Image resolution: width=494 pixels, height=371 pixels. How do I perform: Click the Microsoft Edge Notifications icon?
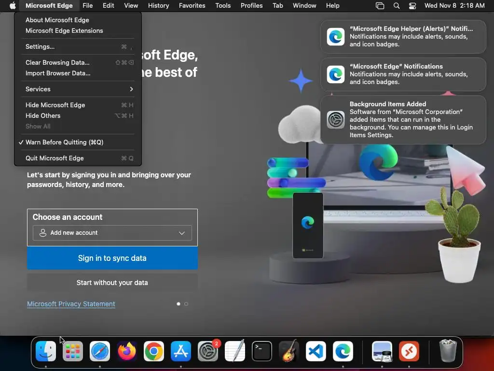336,74
